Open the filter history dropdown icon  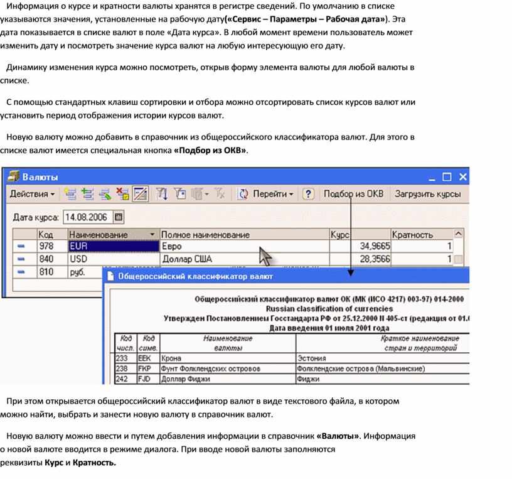point(200,194)
